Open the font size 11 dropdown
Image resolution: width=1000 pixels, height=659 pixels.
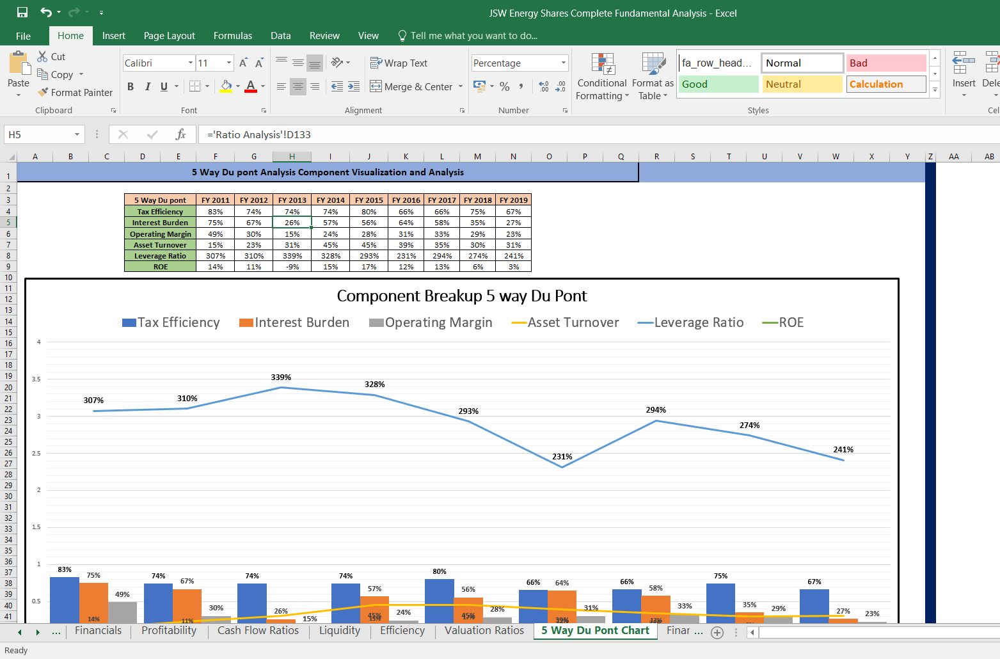tap(229, 63)
